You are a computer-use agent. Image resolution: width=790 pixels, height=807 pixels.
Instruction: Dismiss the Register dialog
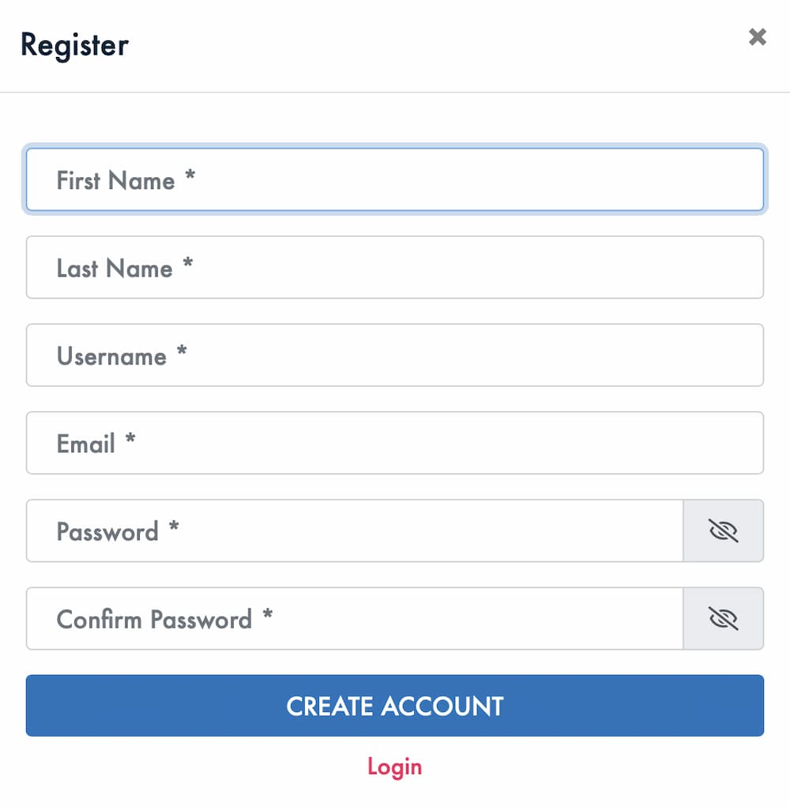(x=757, y=37)
